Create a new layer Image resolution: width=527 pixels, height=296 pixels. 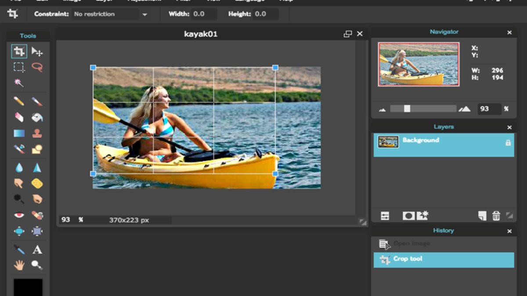pyautogui.click(x=482, y=215)
